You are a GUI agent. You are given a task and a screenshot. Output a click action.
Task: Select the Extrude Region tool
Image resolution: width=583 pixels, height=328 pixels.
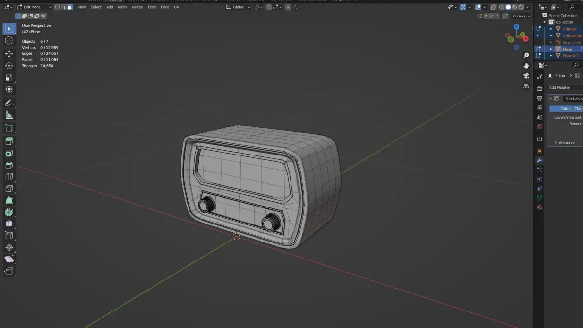point(9,141)
